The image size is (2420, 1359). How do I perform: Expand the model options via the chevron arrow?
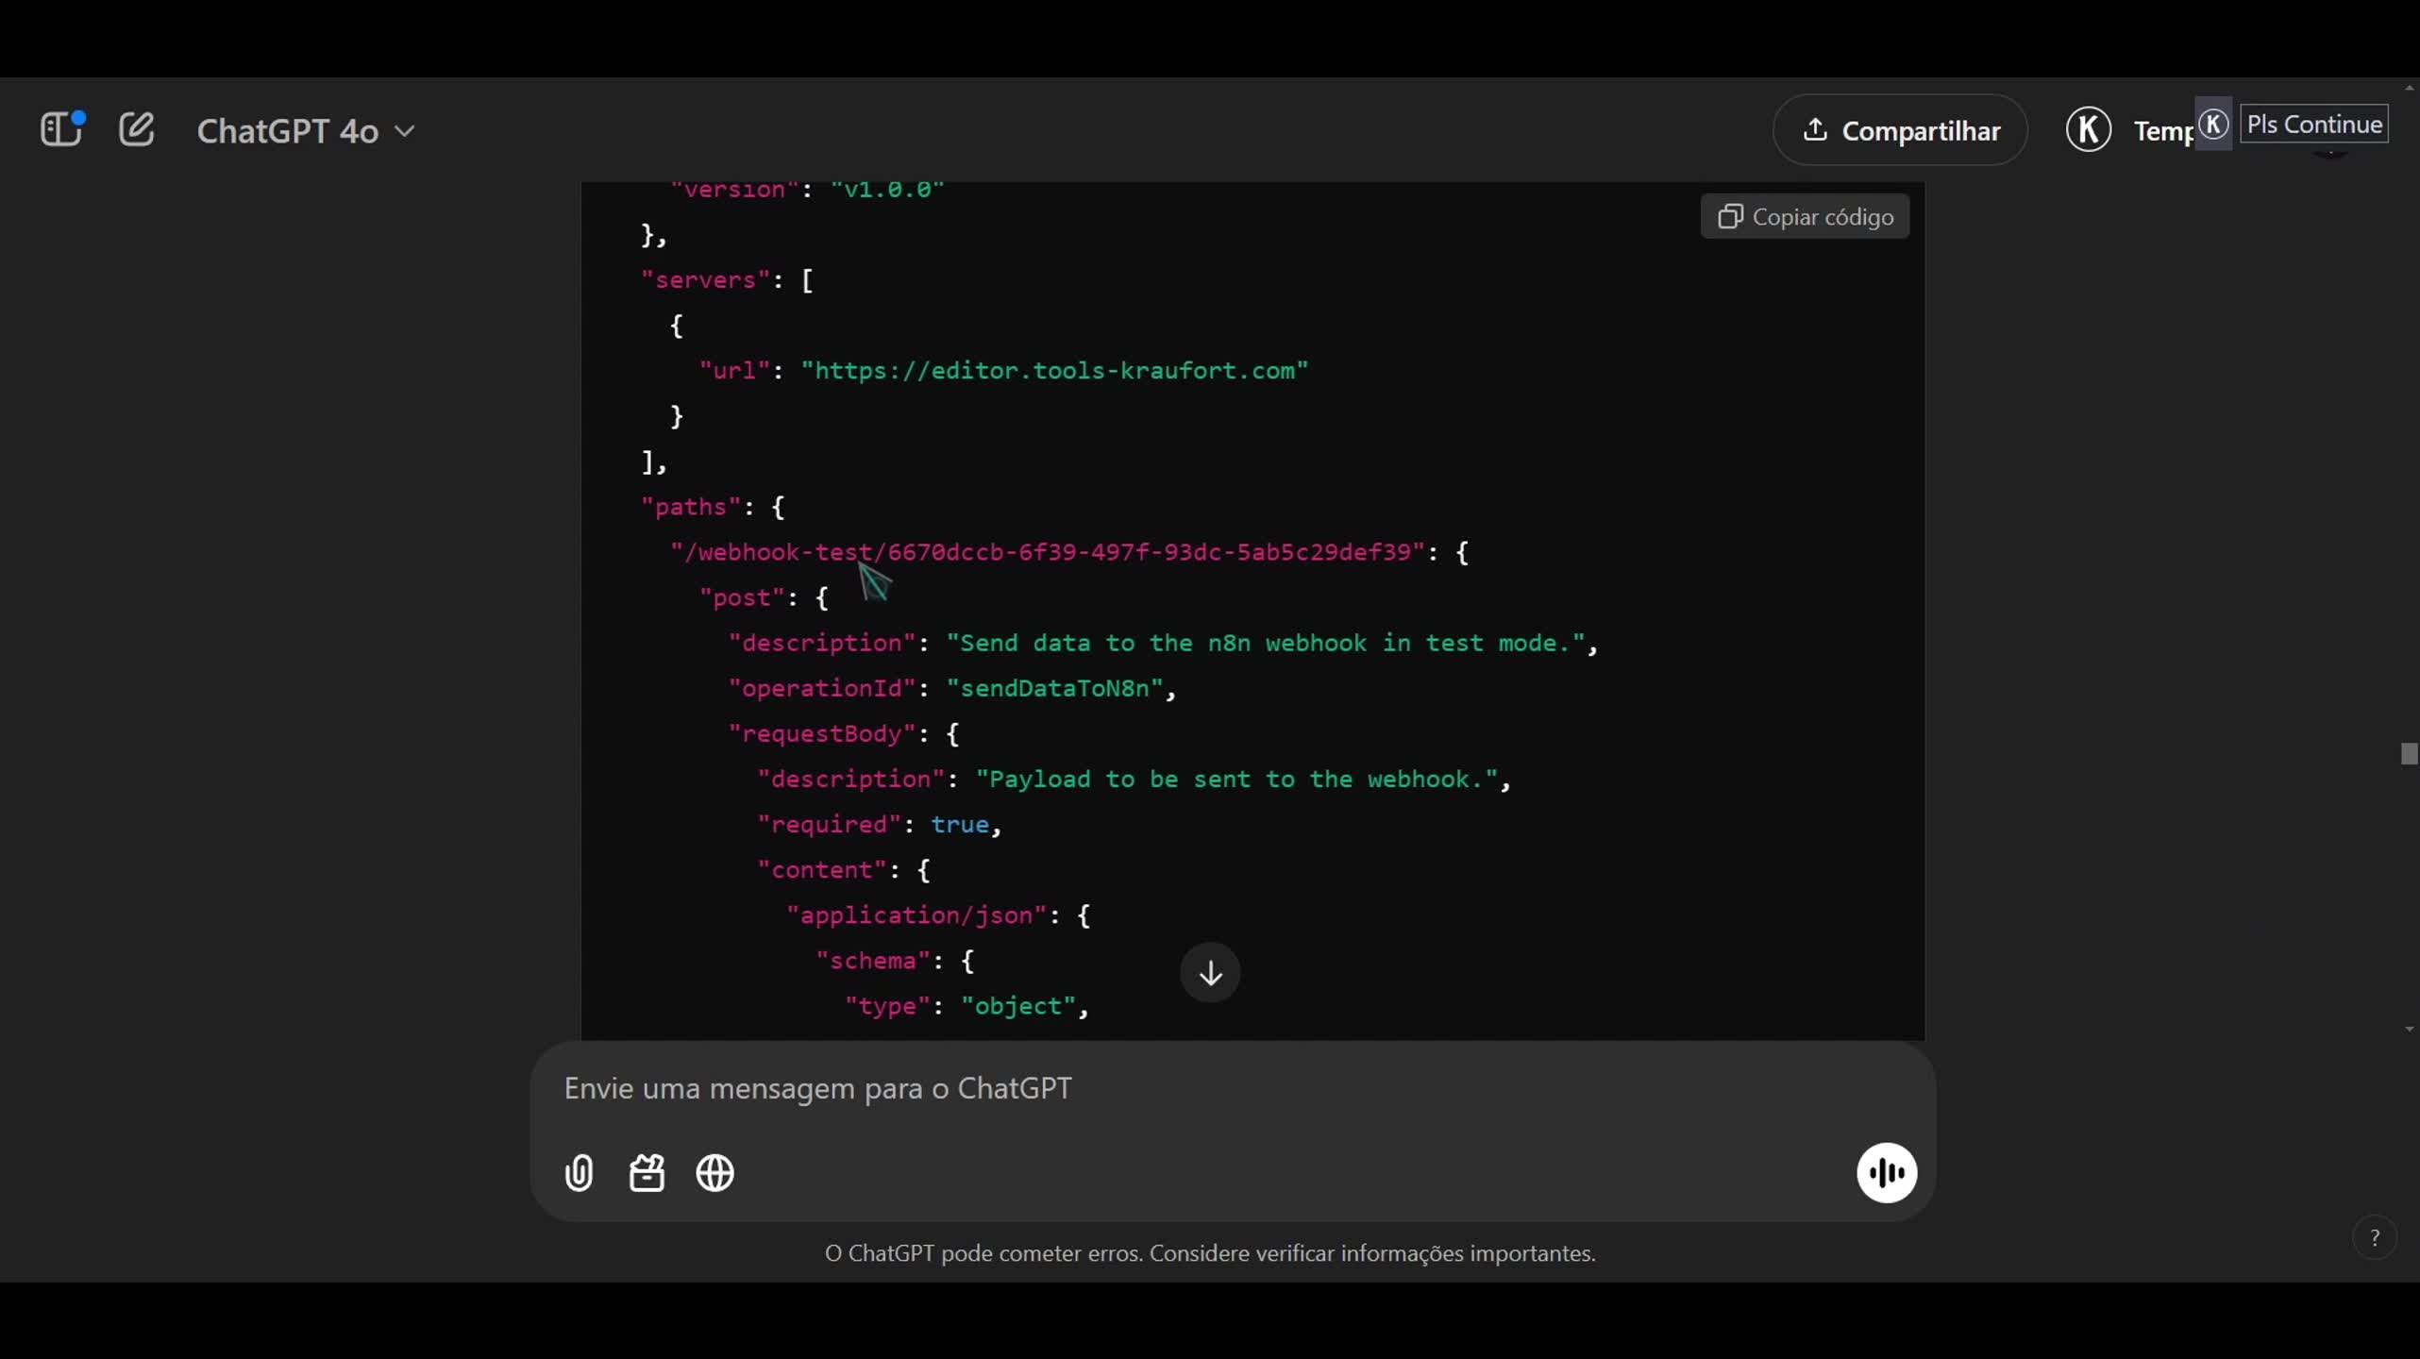(405, 131)
